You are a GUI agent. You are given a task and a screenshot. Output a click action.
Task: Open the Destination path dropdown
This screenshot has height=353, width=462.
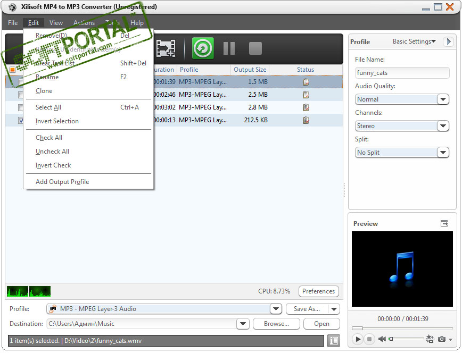coord(243,324)
